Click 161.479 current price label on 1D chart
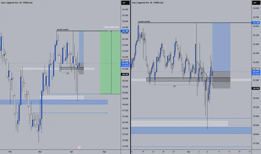The width and height of the screenshot is (261, 154). (x=125, y=64)
